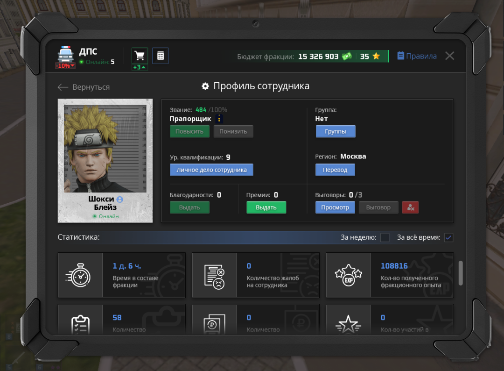
Task: Open Личное дело сотрудника
Action: [x=211, y=170]
